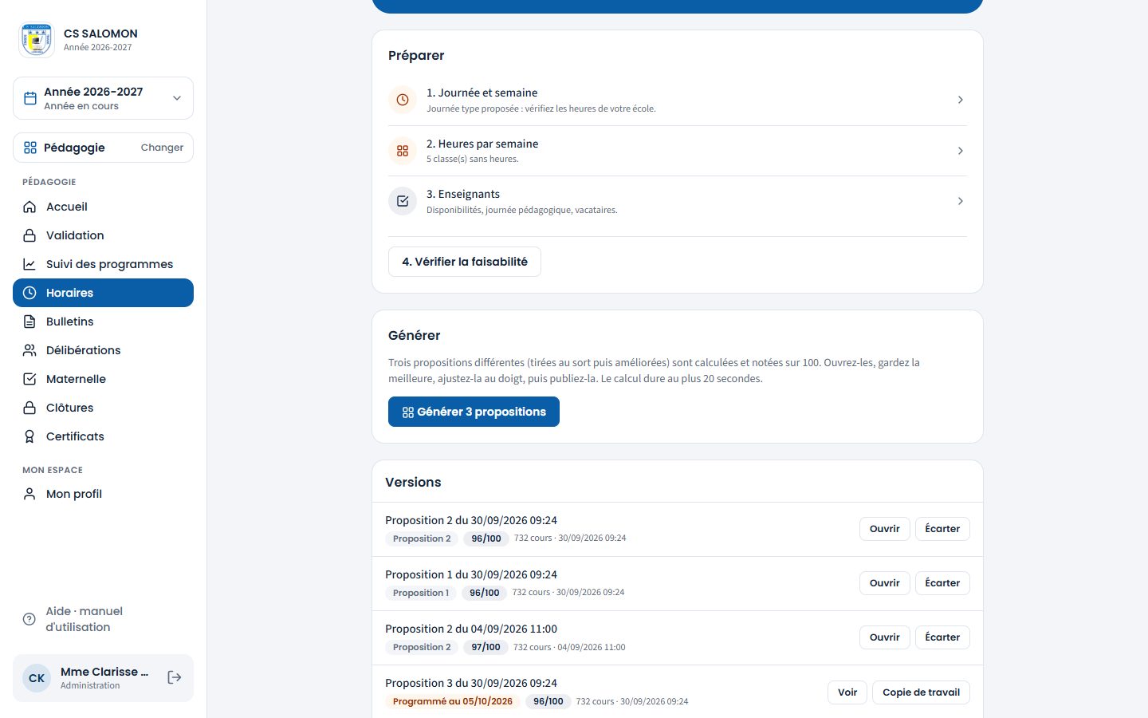Expand Heures par semaine via its chevron
The width and height of the screenshot is (1148, 718).
[x=960, y=151]
